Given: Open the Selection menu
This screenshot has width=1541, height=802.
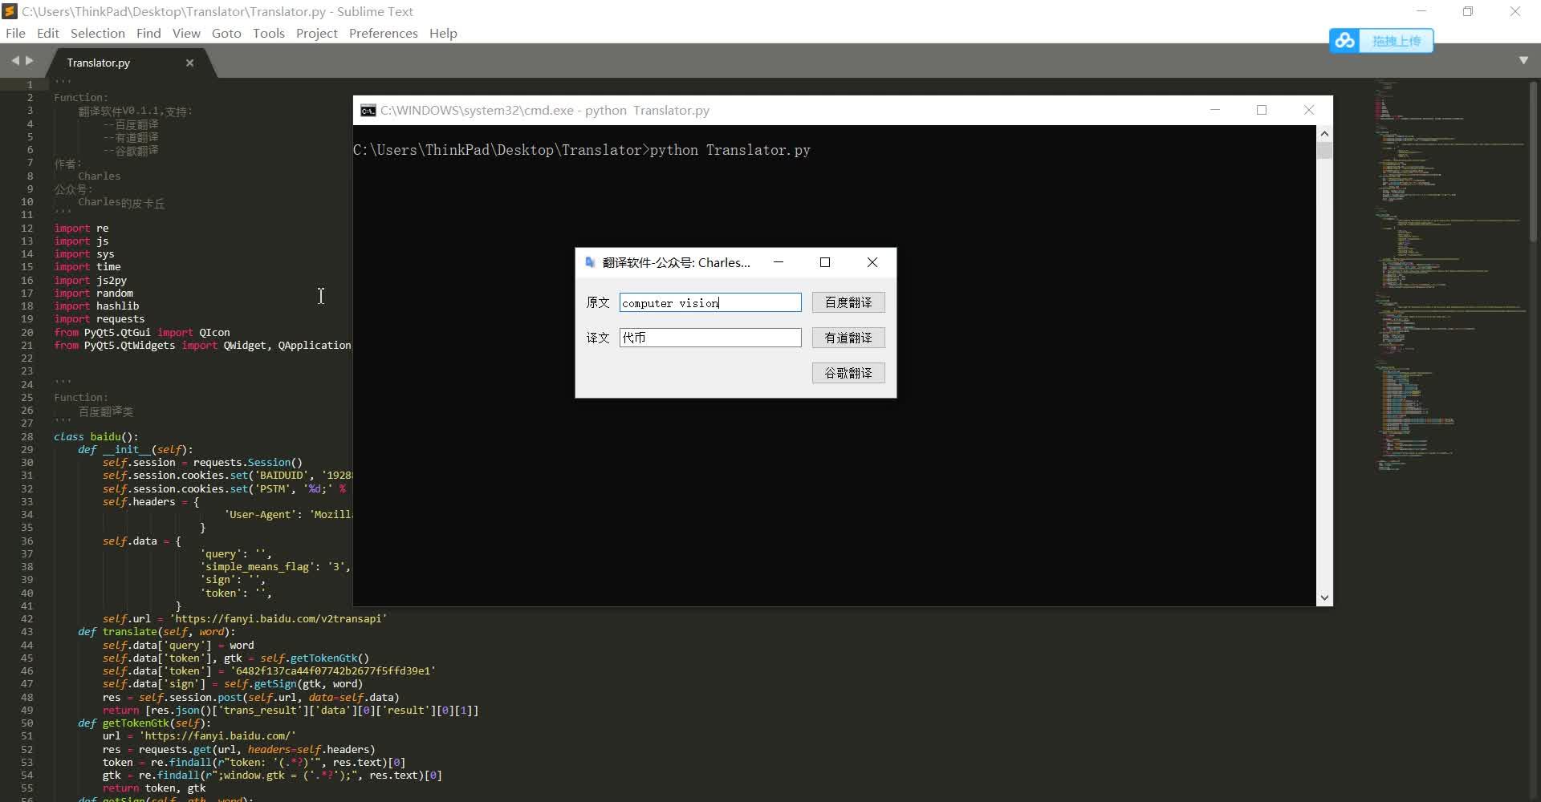Looking at the screenshot, I should (x=98, y=33).
